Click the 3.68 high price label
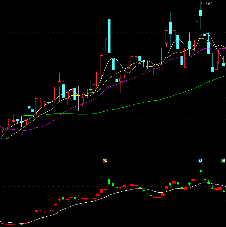The width and height of the screenshot is (226, 227). click(208, 4)
